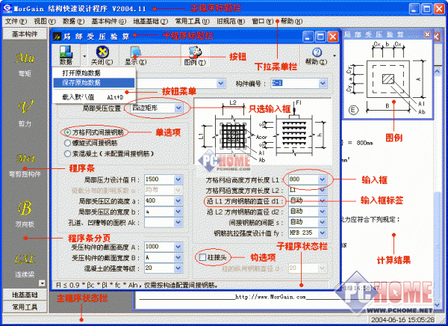
Task: Open the 基本构件(G) menu
Action: click(x=109, y=21)
